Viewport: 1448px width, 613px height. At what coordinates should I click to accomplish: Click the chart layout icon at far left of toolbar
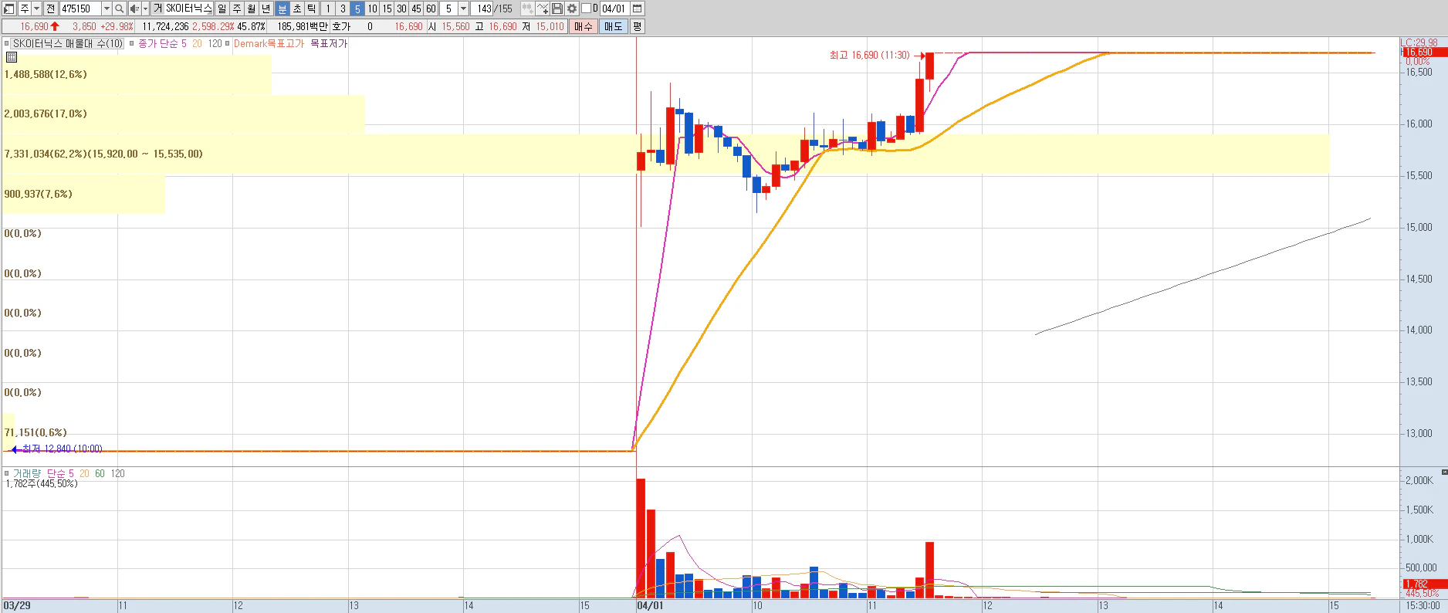(9, 8)
